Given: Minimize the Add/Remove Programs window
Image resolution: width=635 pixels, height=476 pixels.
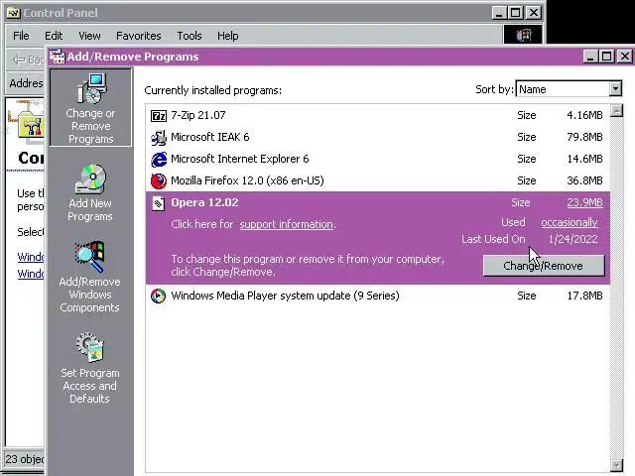Looking at the screenshot, I should (x=590, y=57).
